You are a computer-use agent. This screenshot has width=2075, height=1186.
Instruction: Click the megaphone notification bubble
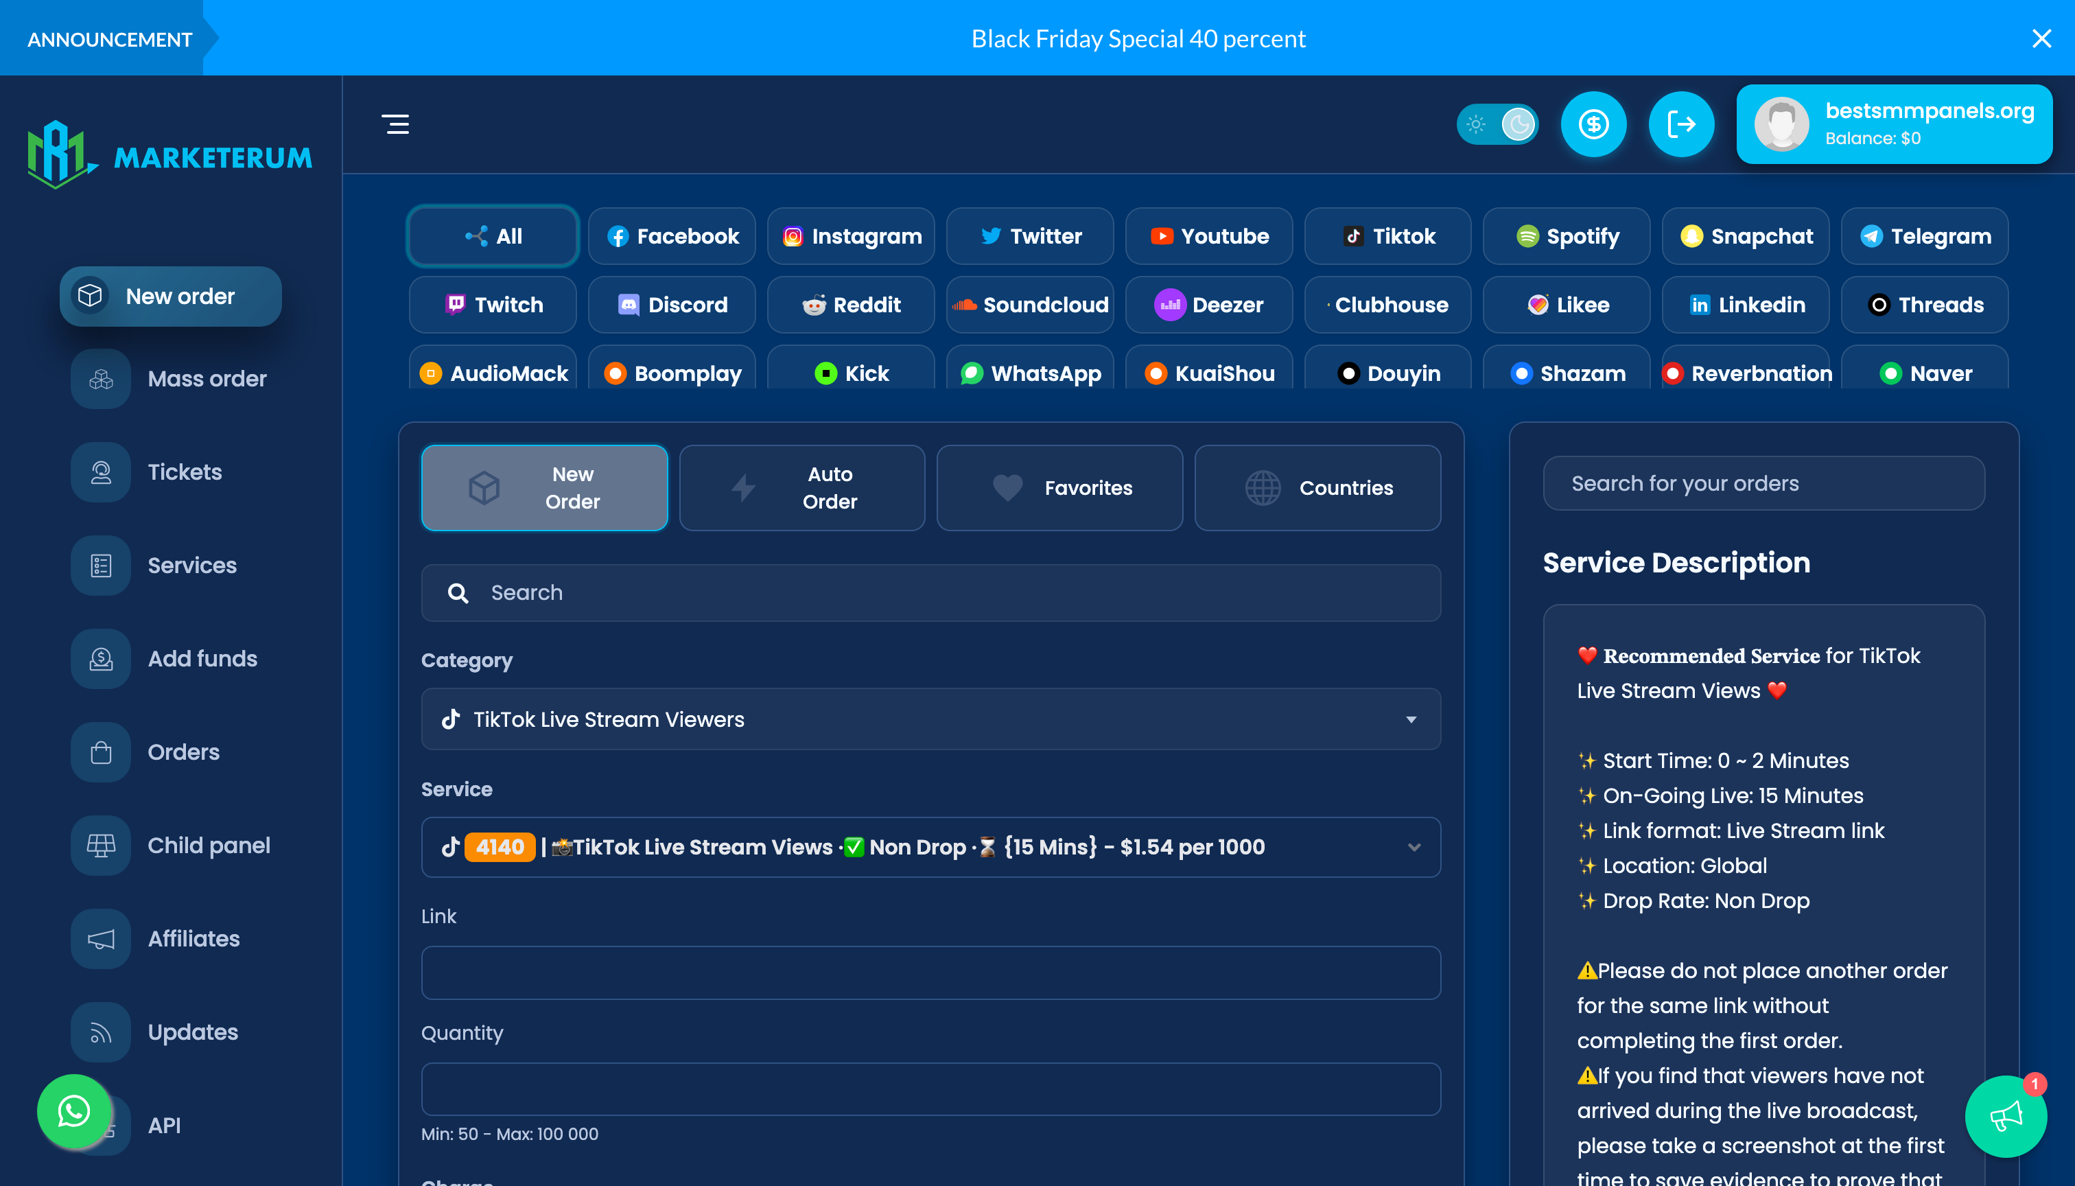(2005, 1116)
